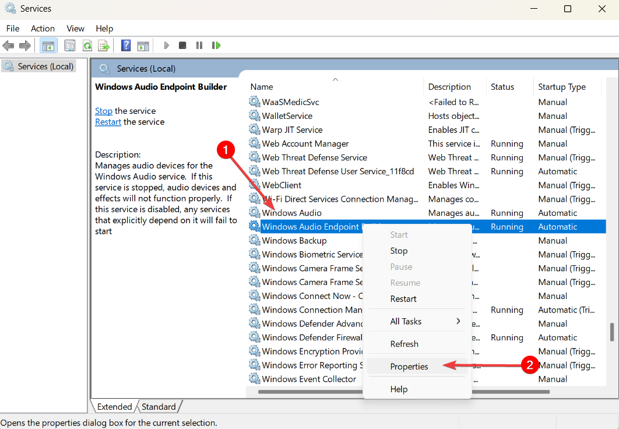Toggle Show/Hide Console Tree toolbar icon
This screenshot has width=619, height=429.
click(x=48, y=45)
